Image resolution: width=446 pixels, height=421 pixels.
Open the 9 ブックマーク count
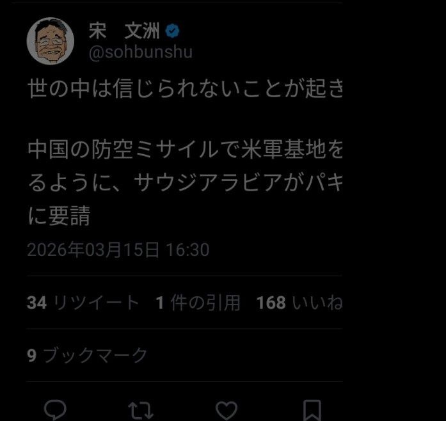pos(87,355)
